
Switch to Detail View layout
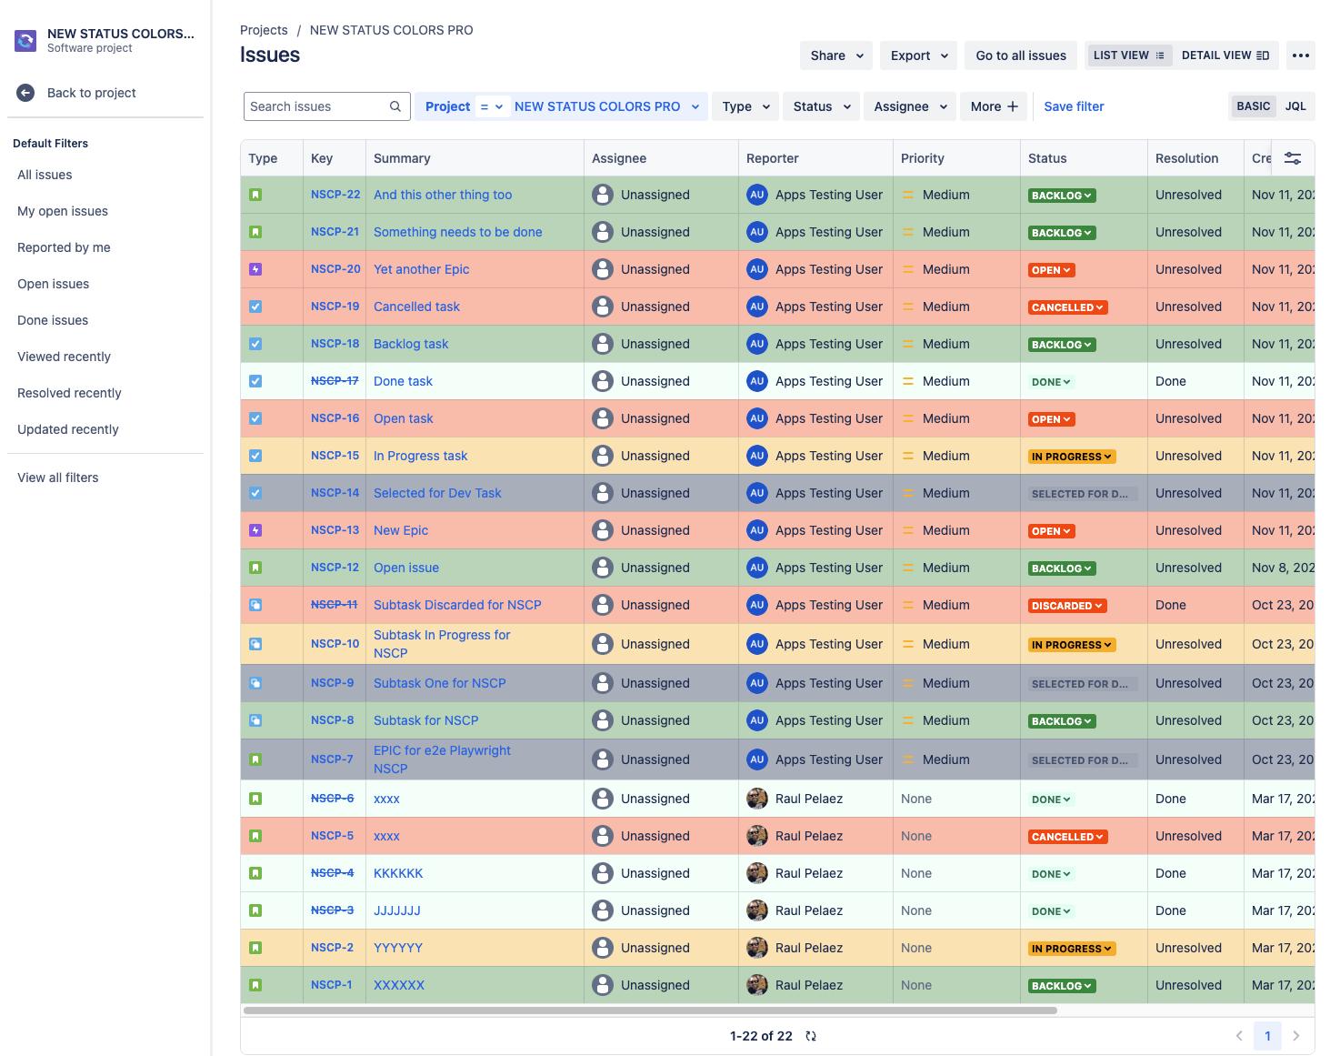(x=1225, y=55)
